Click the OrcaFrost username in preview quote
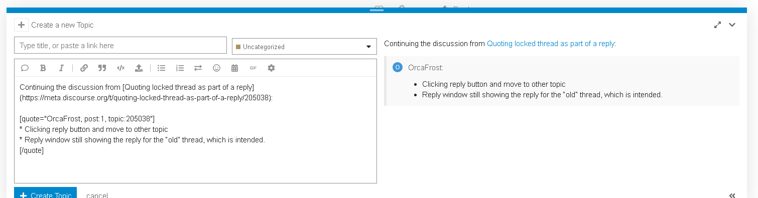This screenshot has height=198, width=758. pos(426,67)
